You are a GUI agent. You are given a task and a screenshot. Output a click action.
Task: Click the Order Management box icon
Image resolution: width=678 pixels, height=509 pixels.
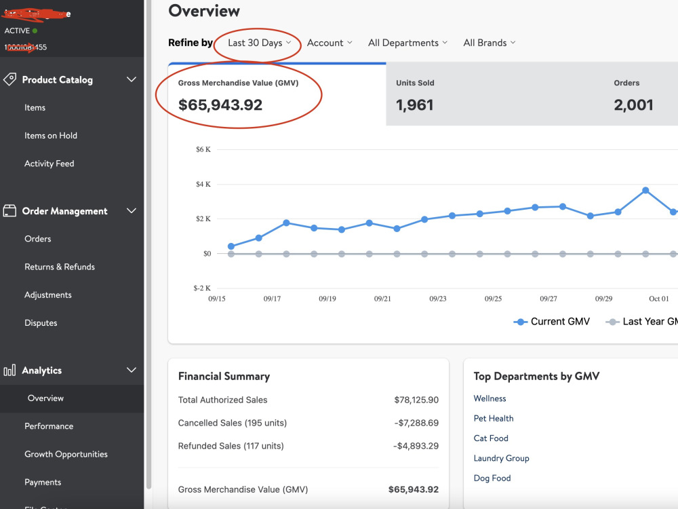pyautogui.click(x=9, y=211)
